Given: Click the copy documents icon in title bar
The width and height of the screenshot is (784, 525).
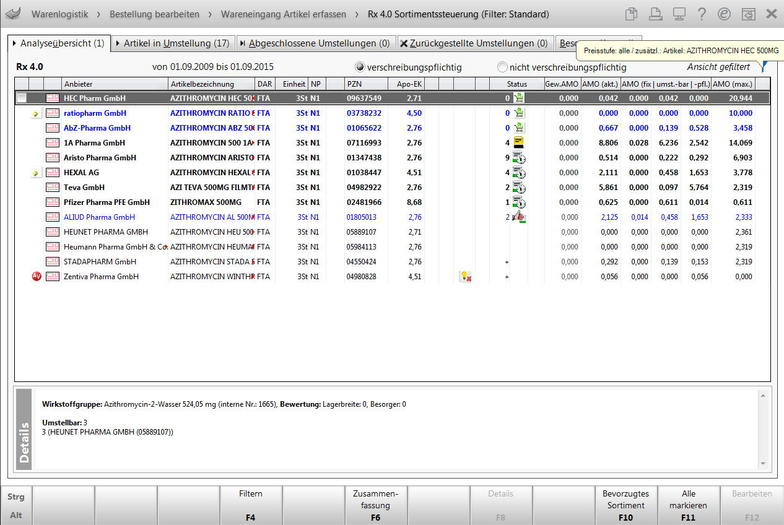Looking at the screenshot, I should [631, 14].
